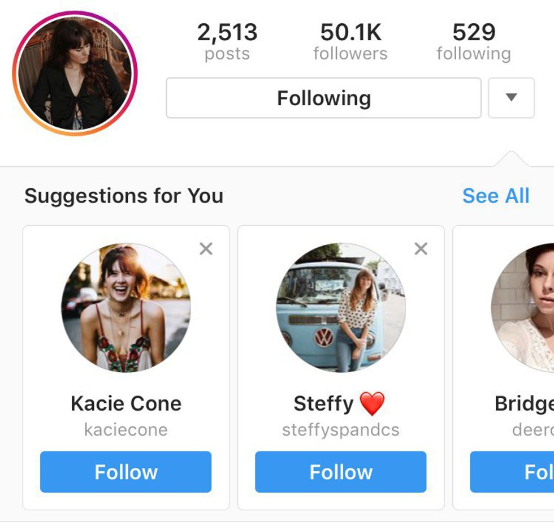Click the partially visible Bridge name
The height and width of the screenshot is (525, 554).
[524, 404]
